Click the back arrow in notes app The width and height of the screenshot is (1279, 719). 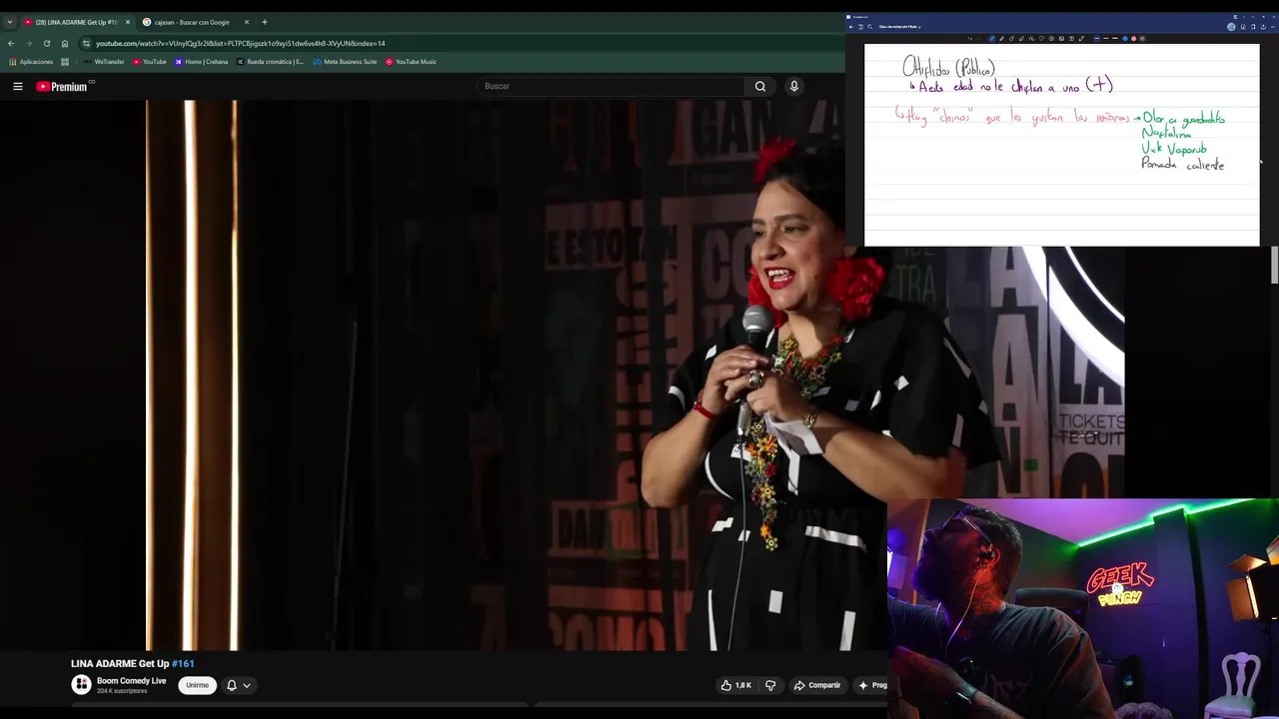coord(850,27)
